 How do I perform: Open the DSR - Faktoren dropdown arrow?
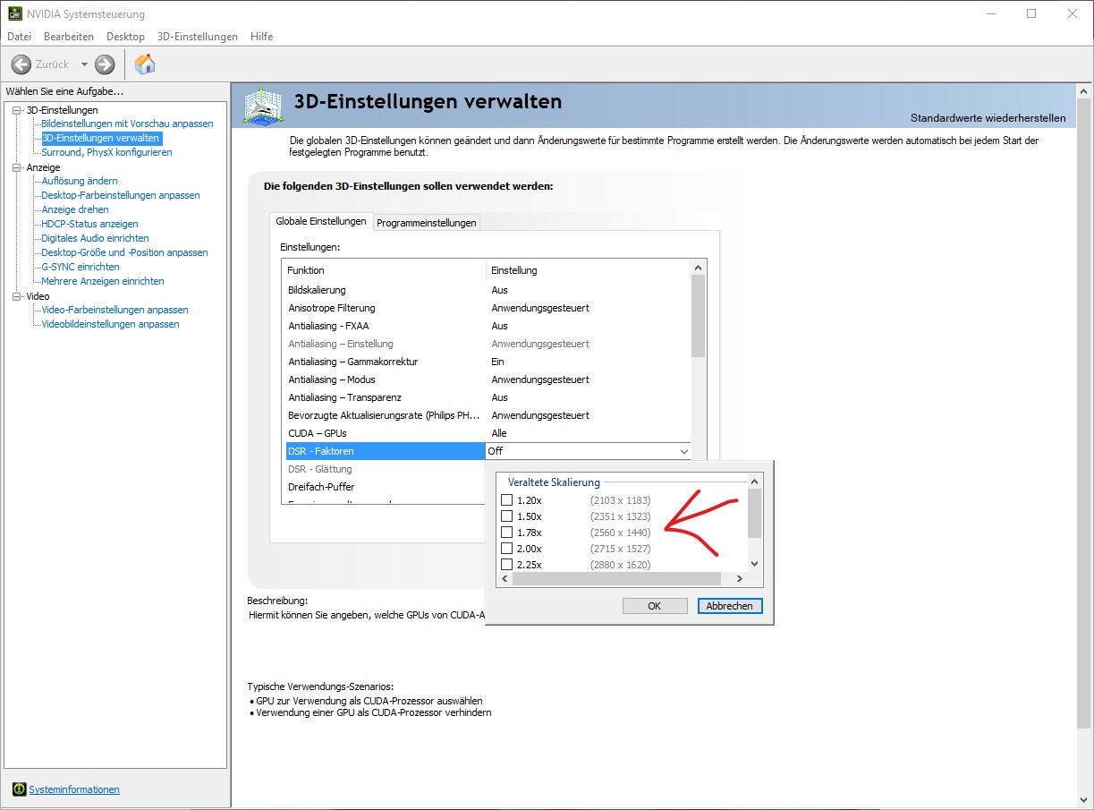click(684, 451)
